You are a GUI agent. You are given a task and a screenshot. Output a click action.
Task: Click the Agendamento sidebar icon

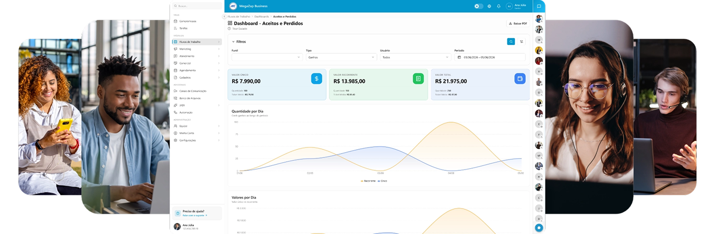(x=175, y=70)
